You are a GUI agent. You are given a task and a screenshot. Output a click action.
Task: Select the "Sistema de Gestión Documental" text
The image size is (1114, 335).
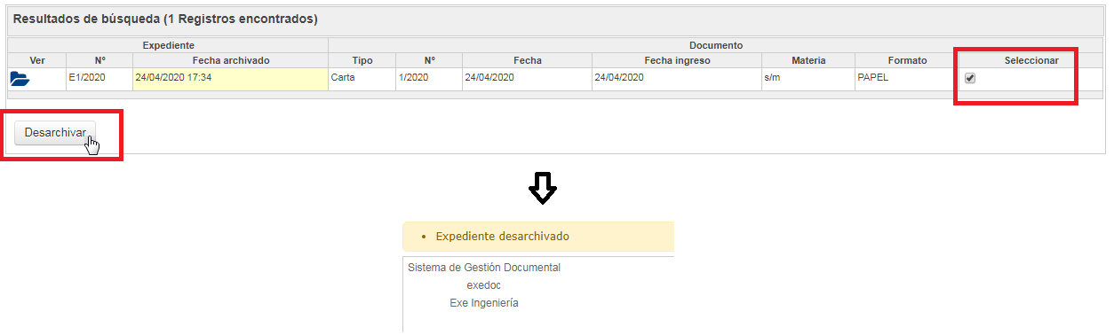(x=484, y=267)
